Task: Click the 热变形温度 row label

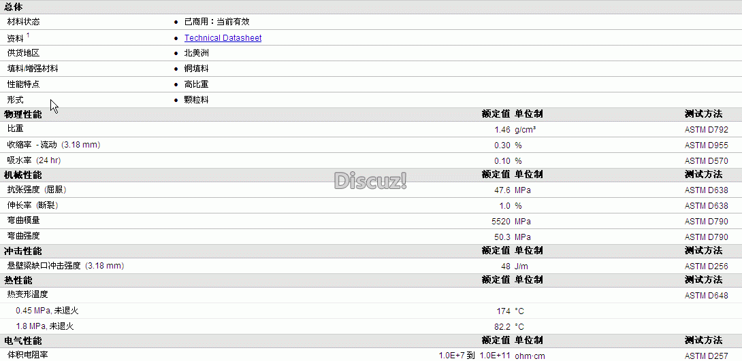Action: pyautogui.click(x=27, y=294)
